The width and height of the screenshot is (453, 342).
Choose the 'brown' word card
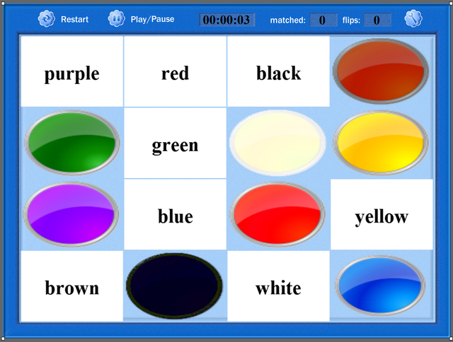click(x=72, y=286)
